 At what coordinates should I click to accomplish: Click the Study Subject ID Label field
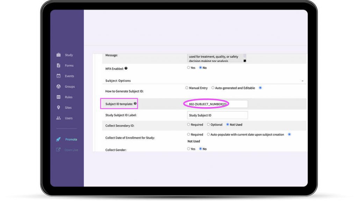[217, 115]
